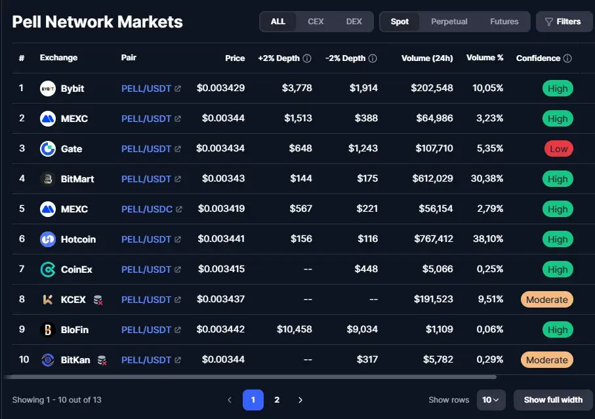This screenshot has width=595, height=419.
Task: Click the current page 1 button
Action: pos(253,400)
